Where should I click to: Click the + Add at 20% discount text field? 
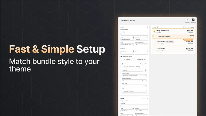tap(134, 91)
